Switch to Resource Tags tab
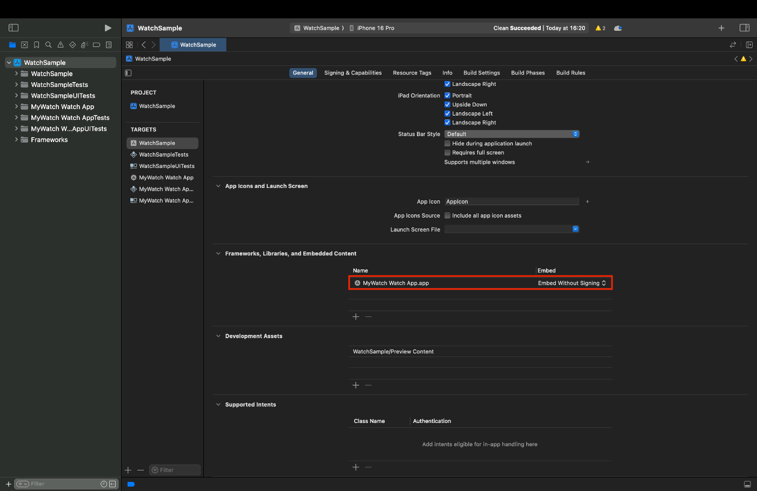This screenshot has height=491, width=757. pos(412,73)
